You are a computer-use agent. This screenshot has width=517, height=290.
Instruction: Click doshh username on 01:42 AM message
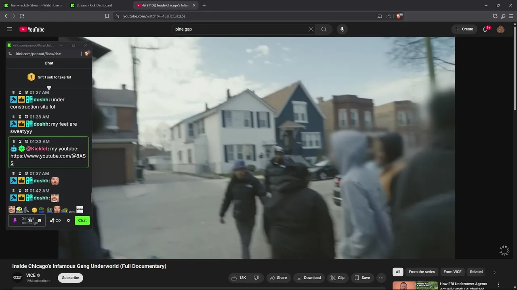pyautogui.click(x=41, y=198)
